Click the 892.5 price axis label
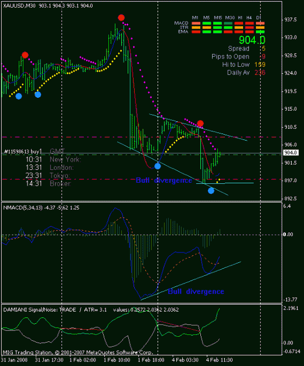The image size is (304, 366). 291,199
